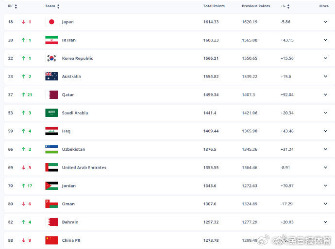The height and width of the screenshot is (249, 335).
Task: Open the United Arab Emirates team link
Action: click(x=84, y=168)
